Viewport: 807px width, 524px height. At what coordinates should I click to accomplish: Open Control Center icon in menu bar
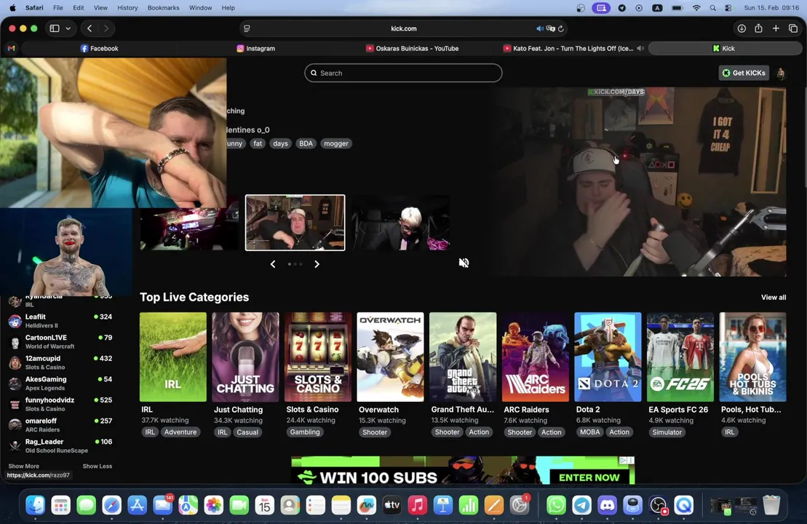(x=728, y=8)
